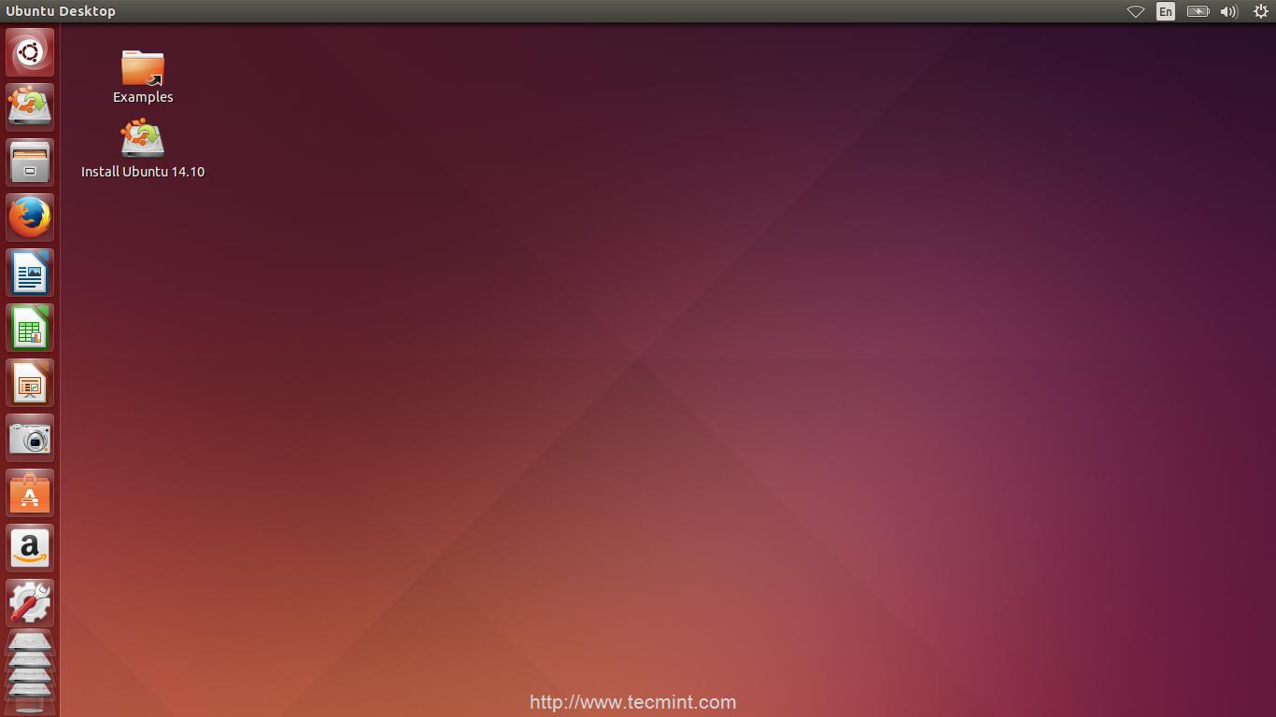Click the camera screenshot launcher icon
This screenshot has height=717, width=1276.
point(30,437)
